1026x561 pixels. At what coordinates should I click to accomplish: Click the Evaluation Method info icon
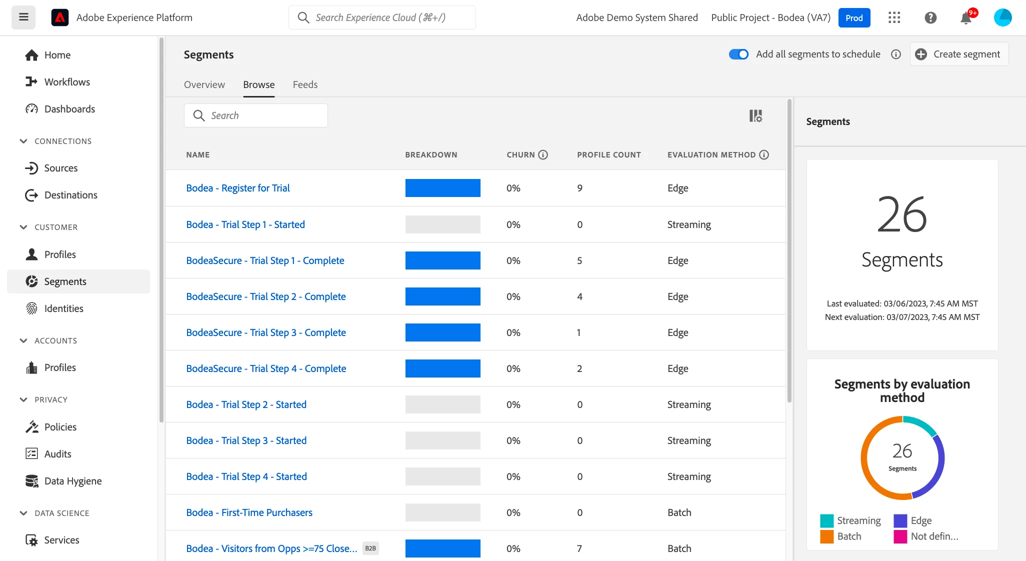pos(764,155)
